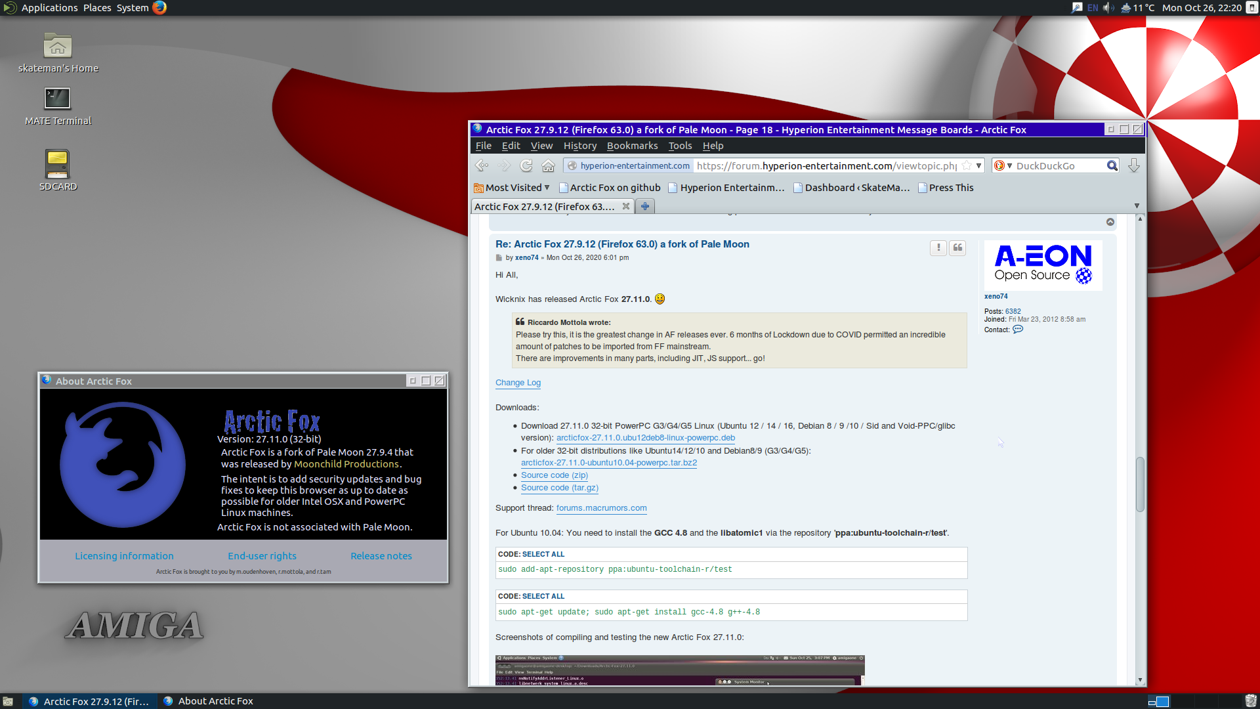Go to the Home page icon
This screenshot has height=709, width=1260.
549,166
